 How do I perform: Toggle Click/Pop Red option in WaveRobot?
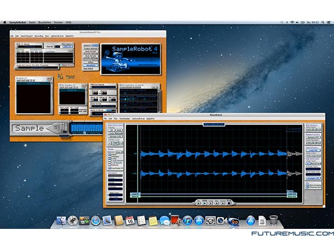(307, 187)
